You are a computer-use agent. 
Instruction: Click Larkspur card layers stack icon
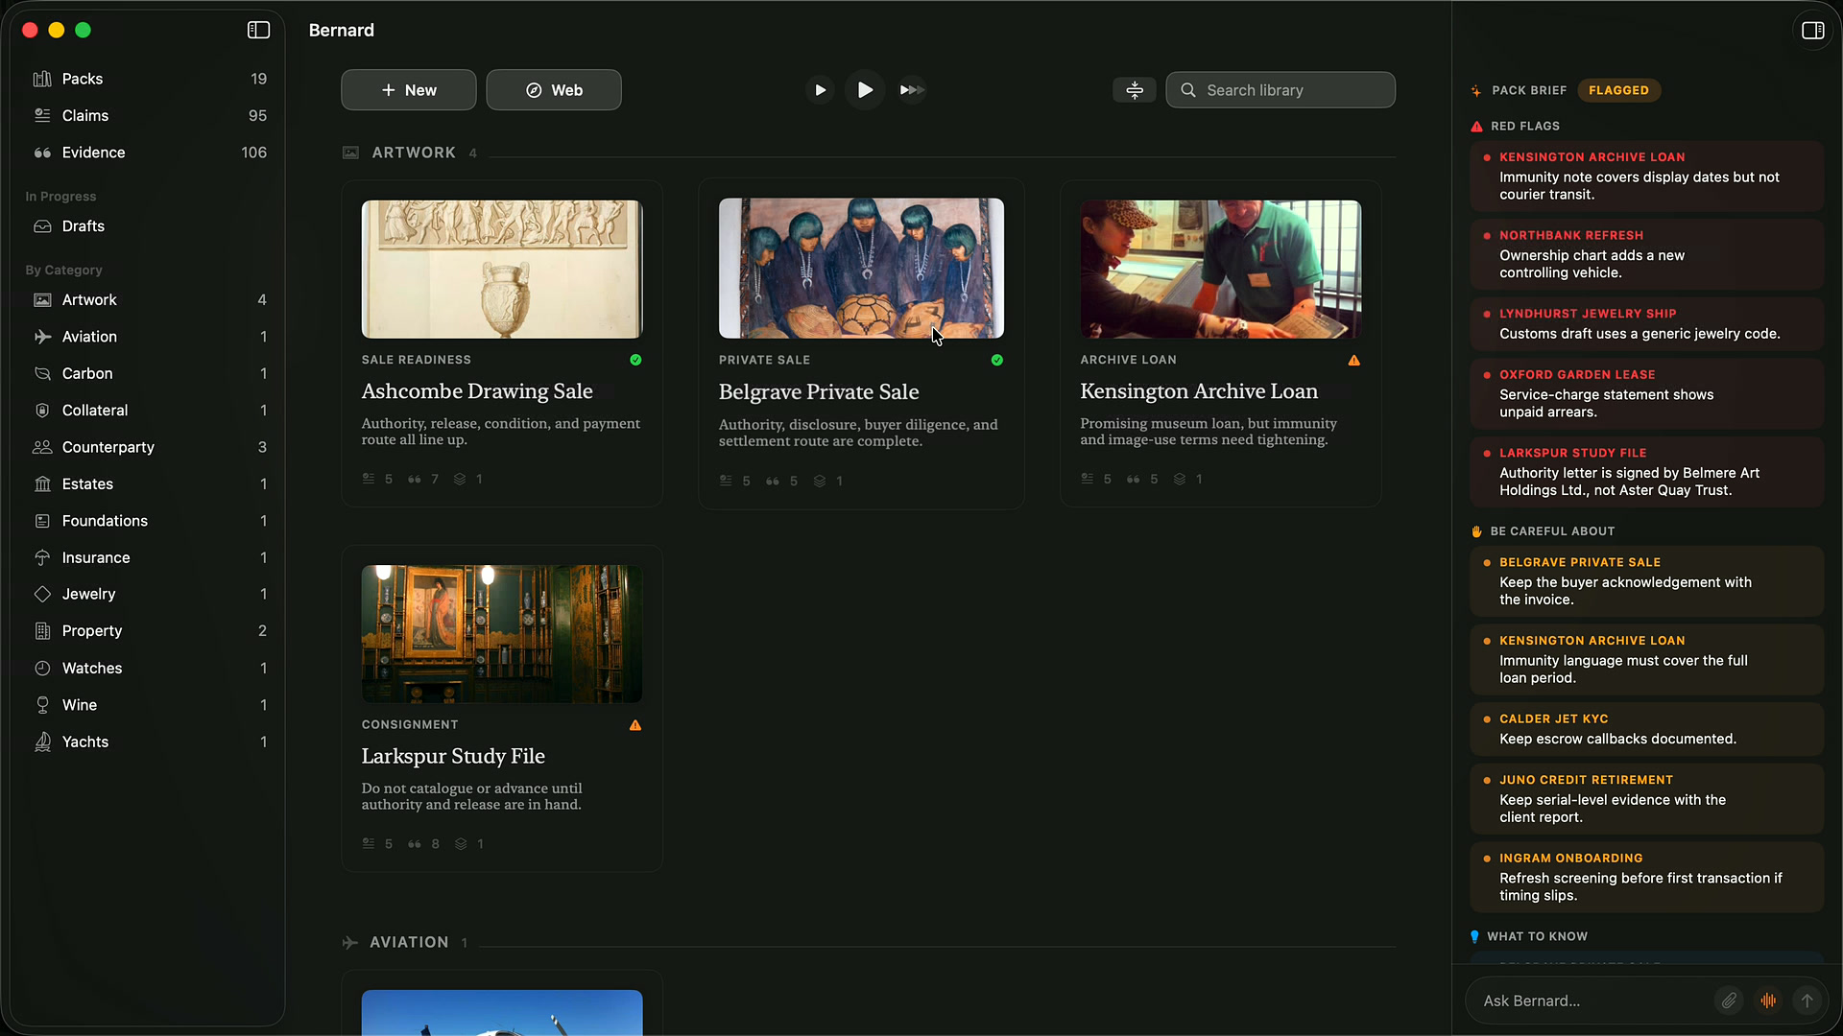[461, 844]
